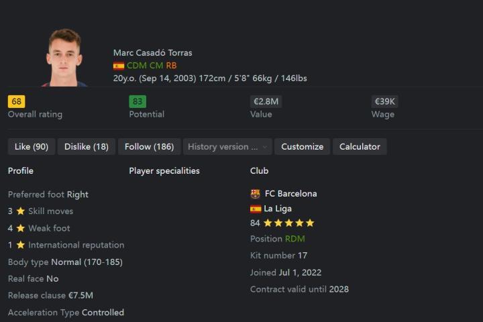
Task: Follow this player via Follow (186)
Action: pyautogui.click(x=149, y=147)
